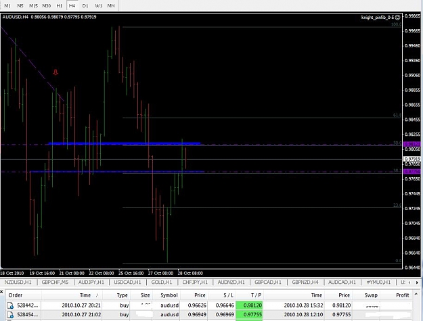Sort orders by Swap column header
The image size is (423, 321).
tap(371, 295)
